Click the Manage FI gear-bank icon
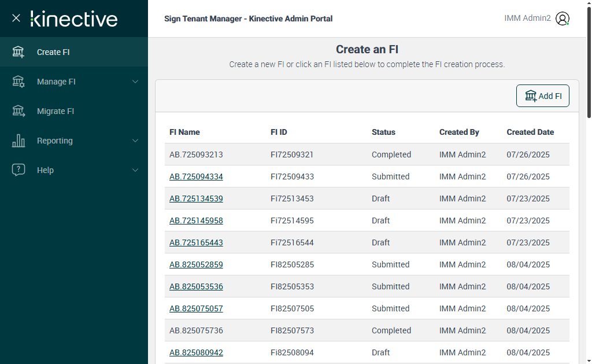The height and width of the screenshot is (364, 592). (x=18, y=82)
